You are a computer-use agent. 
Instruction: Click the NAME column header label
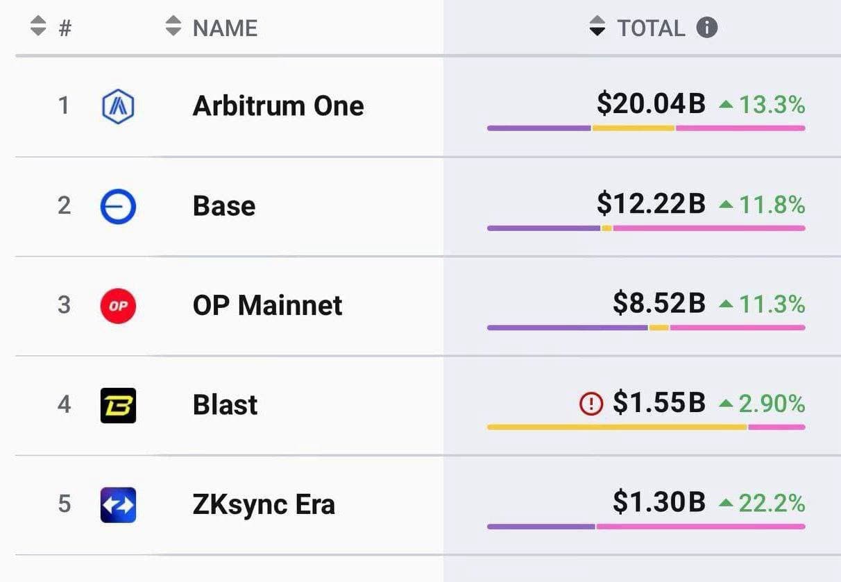[225, 28]
